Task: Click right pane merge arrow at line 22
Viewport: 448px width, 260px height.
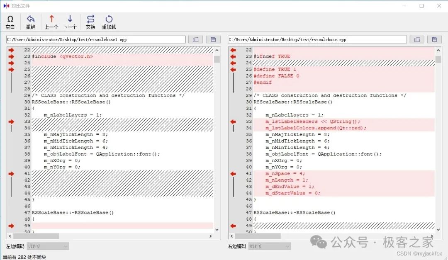Action: [233, 50]
